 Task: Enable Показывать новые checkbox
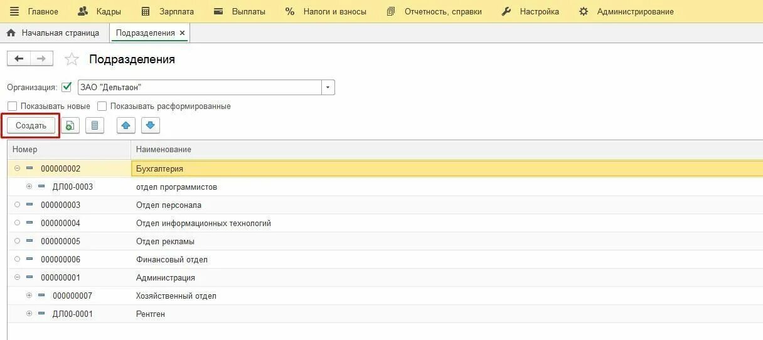[12, 106]
